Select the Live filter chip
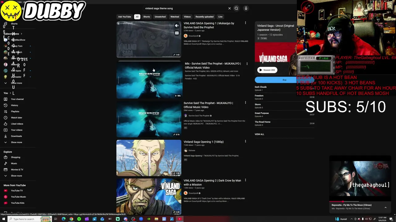The height and width of the screenshot is (222, 396). (220, 17)
